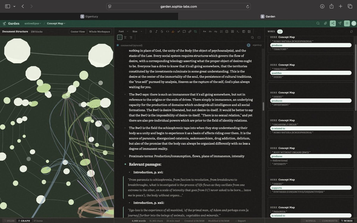Insert a code block with terminal icon
The image size is (357, 223).
pos(238,32)
